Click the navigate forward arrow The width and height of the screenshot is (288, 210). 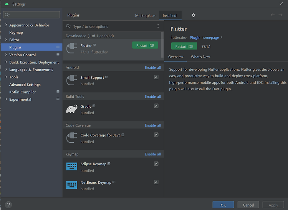280,15
